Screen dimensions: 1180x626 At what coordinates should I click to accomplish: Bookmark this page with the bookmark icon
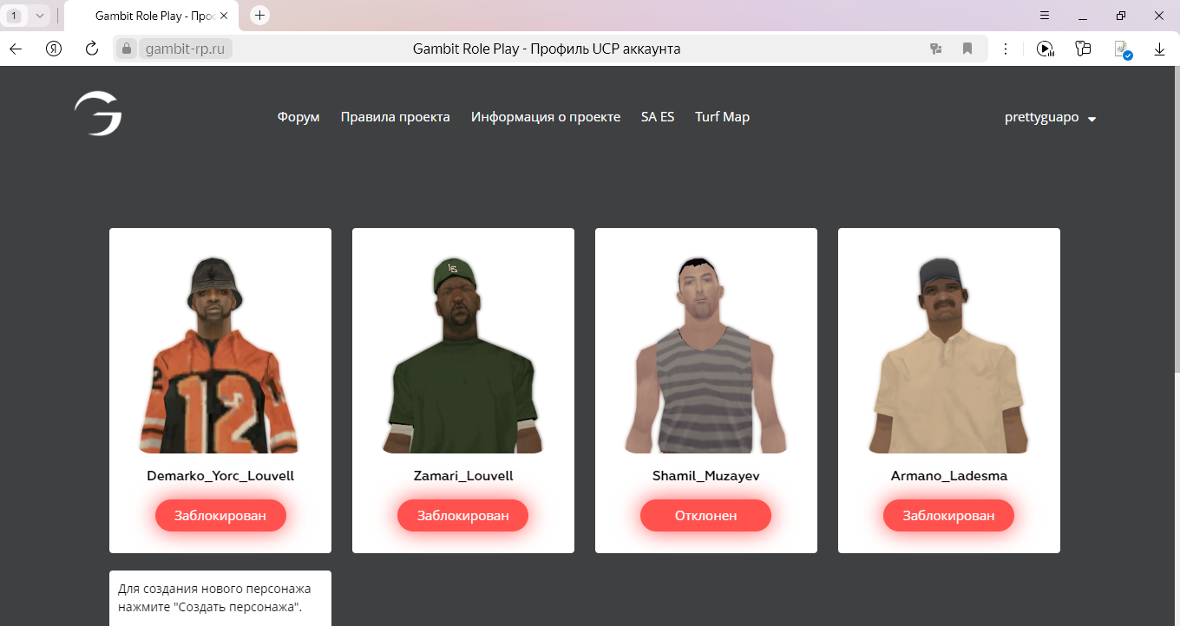967,49
